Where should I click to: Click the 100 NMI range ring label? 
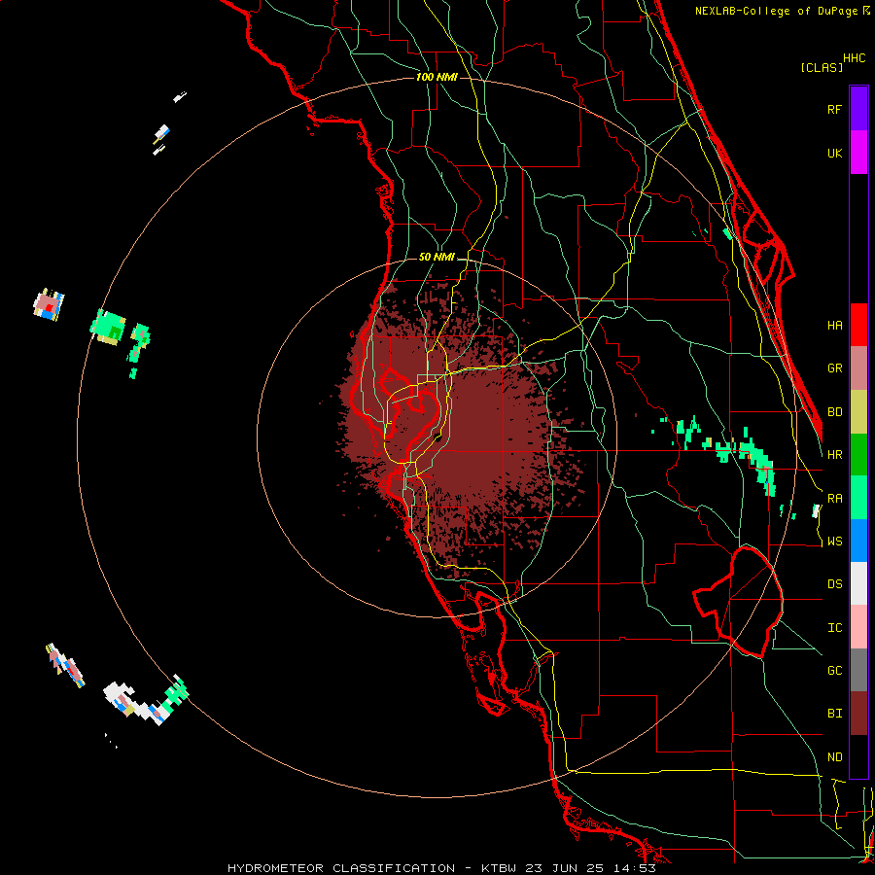coord(437,77)
